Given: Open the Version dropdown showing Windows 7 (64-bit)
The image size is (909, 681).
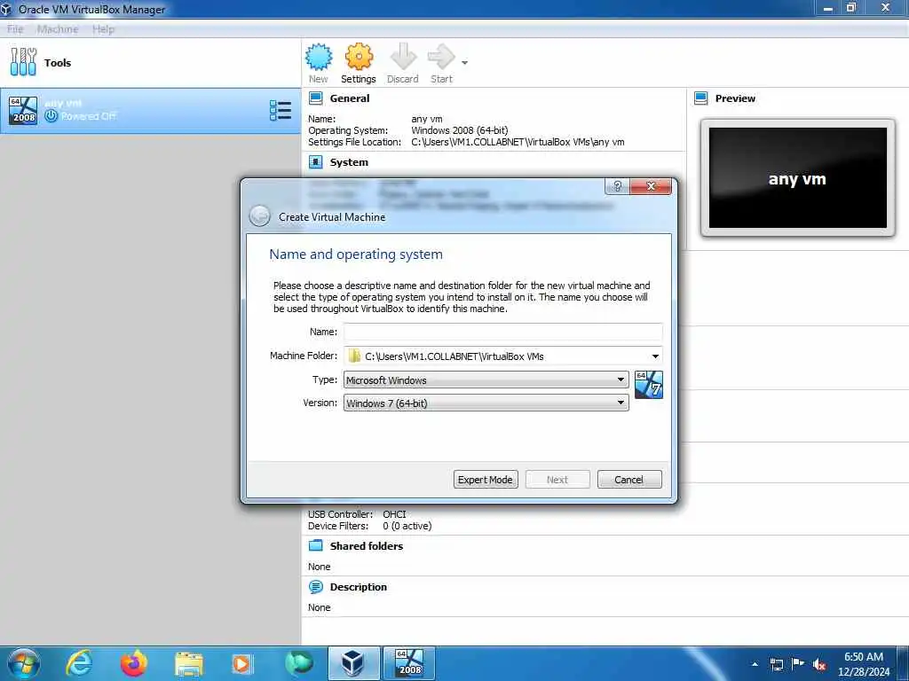Looking at the screenshot, I should [486, 403].
